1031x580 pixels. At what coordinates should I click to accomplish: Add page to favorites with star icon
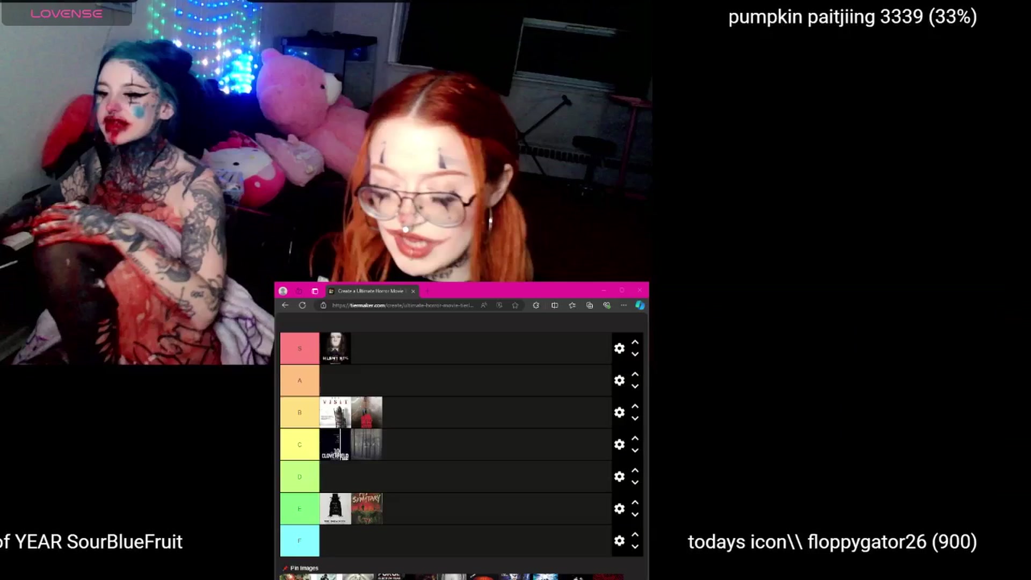point(515,305)
